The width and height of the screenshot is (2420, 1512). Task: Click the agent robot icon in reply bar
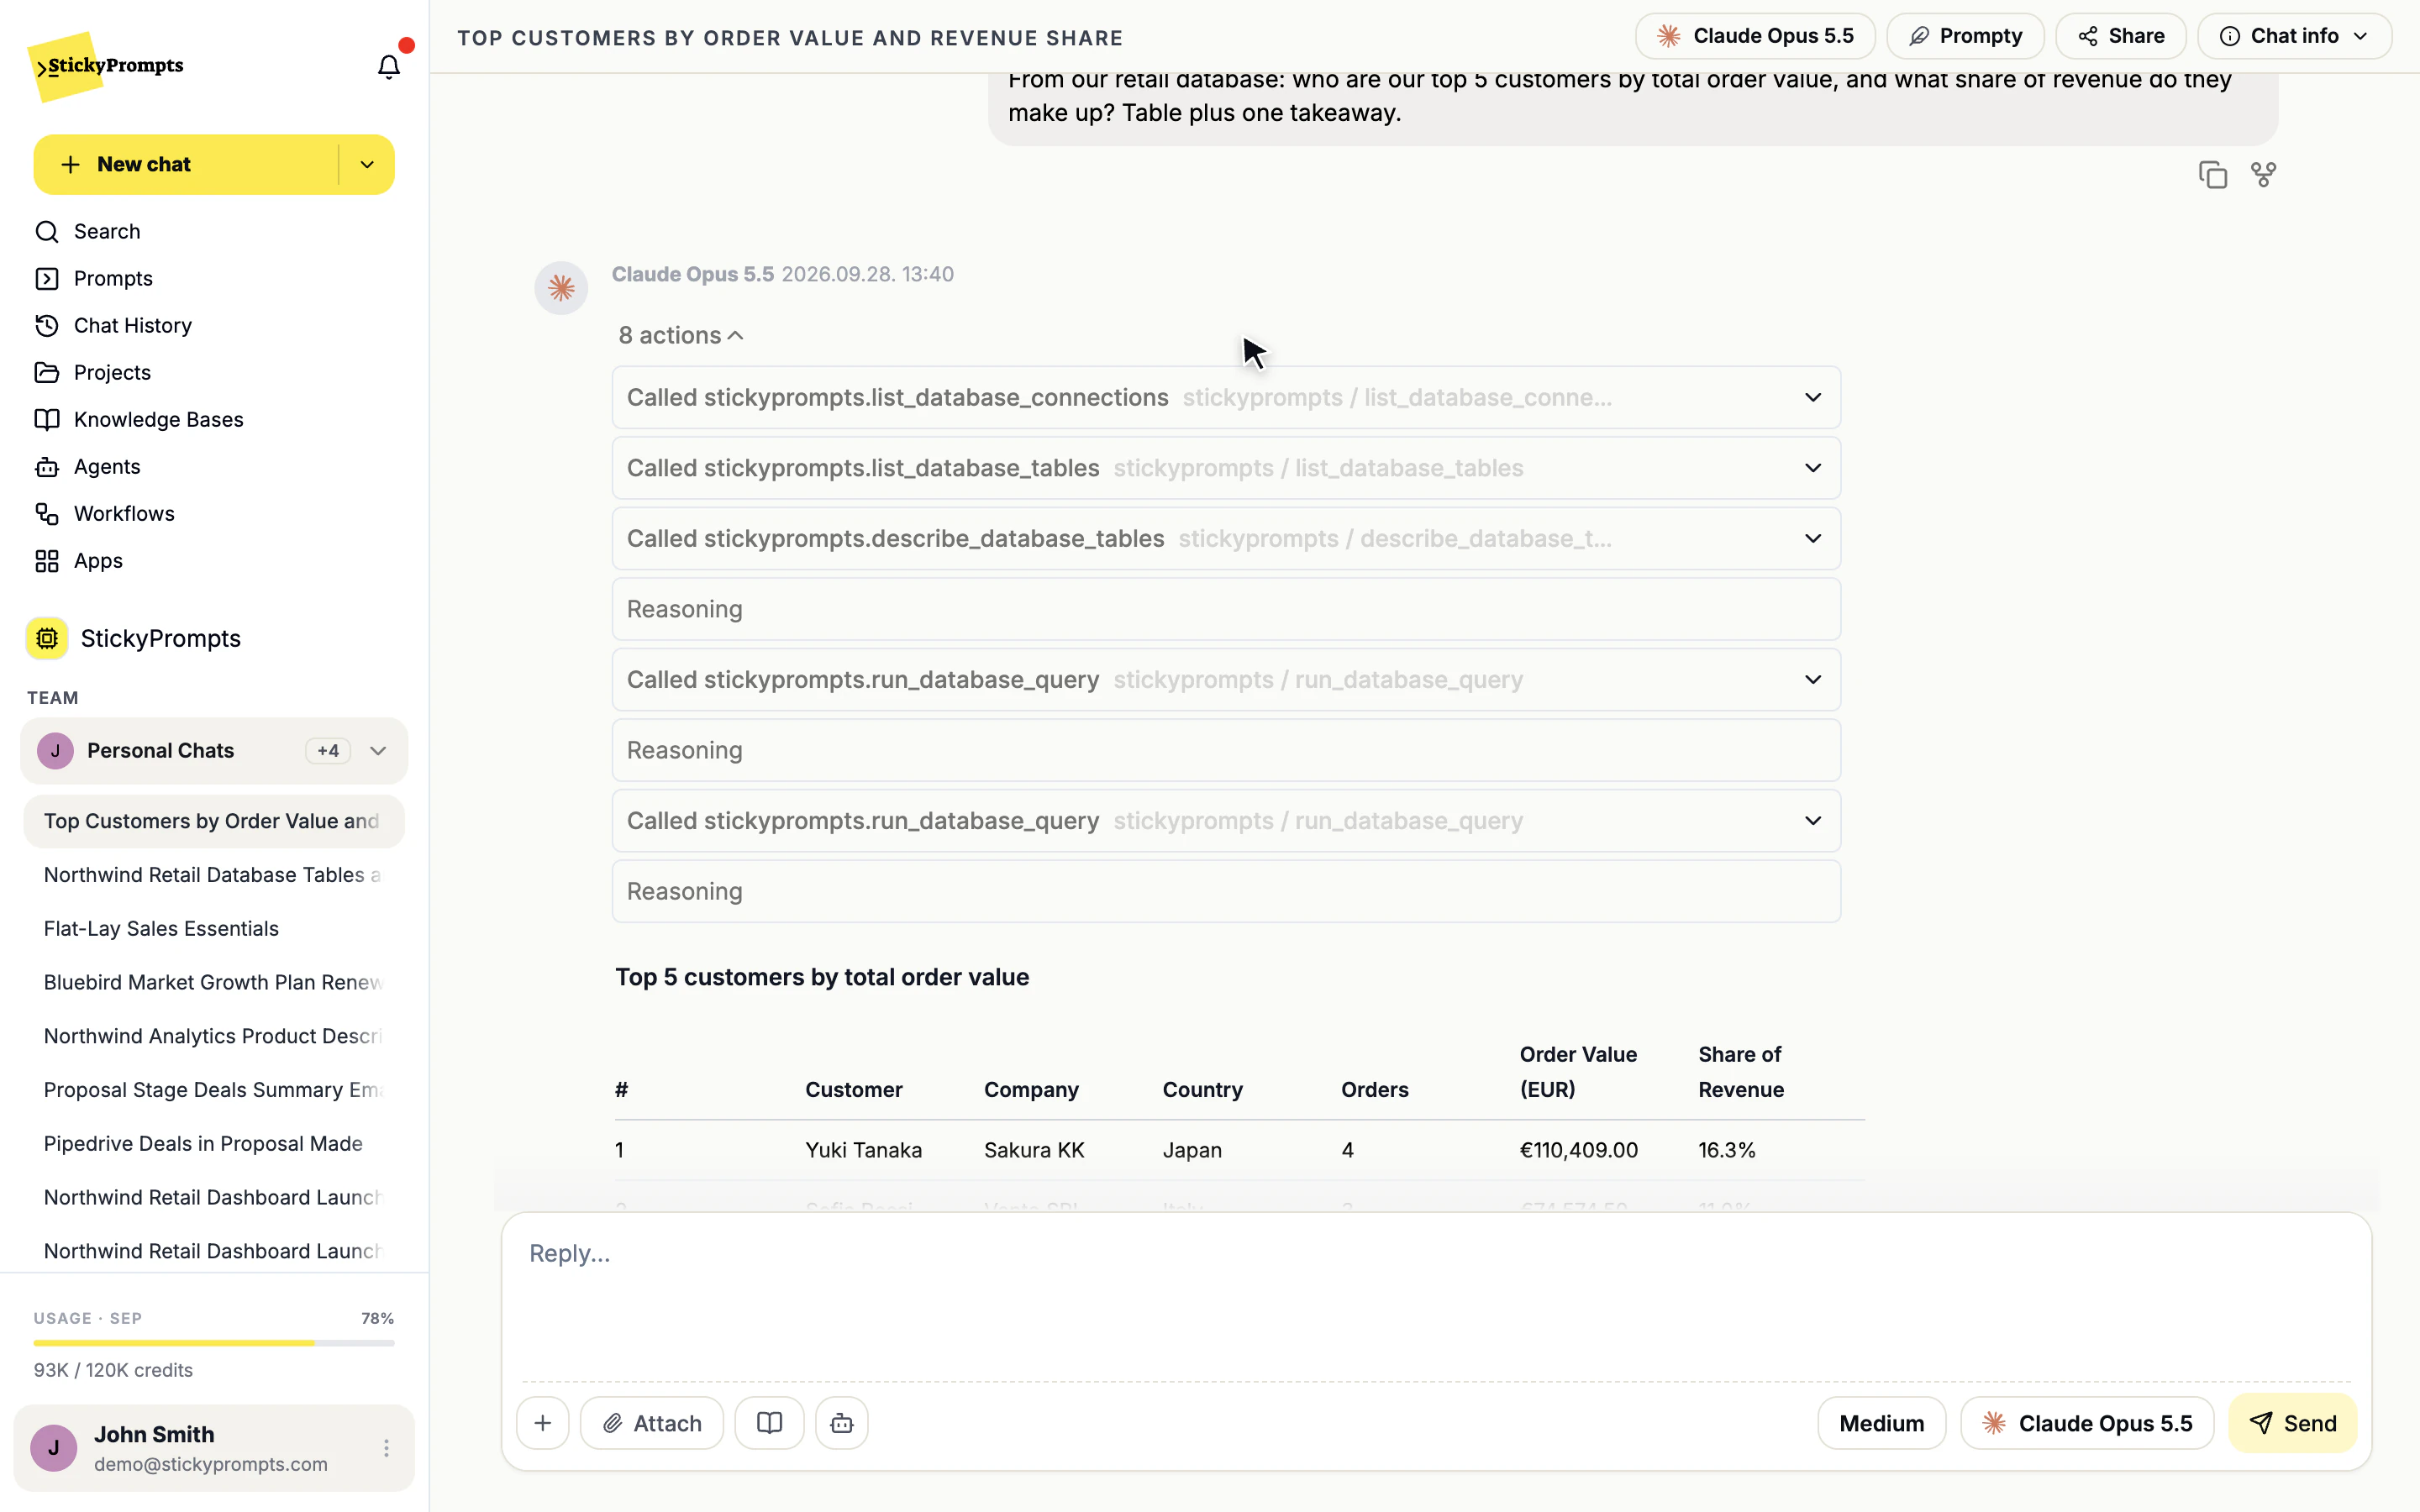tap(842, 1422)
